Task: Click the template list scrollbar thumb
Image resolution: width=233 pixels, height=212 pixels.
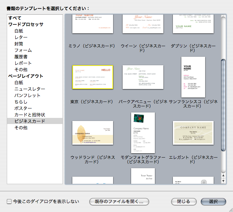Action: tap(223, 105)
